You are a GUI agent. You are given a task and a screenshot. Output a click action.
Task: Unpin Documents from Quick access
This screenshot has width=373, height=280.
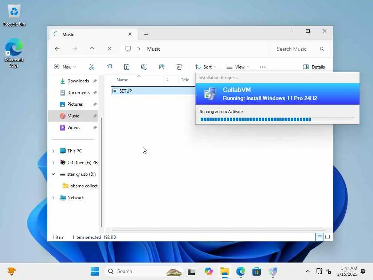95,93
